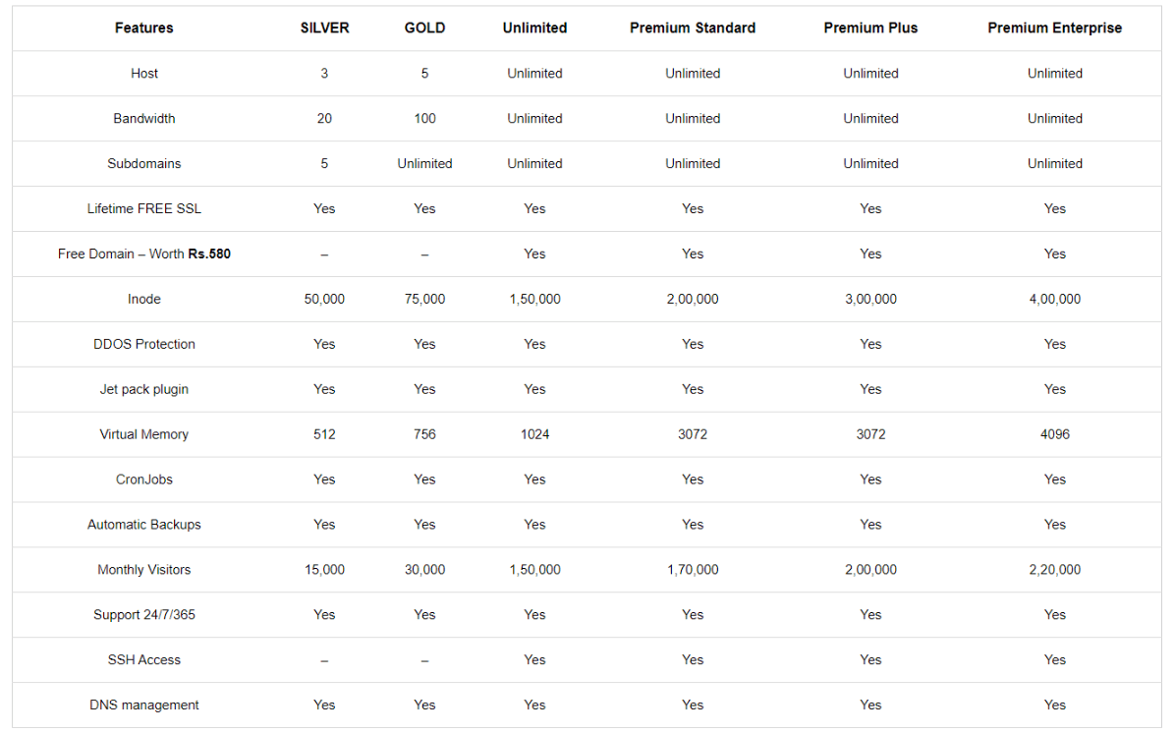Select the Premium Enterprise column header
Viewport: 1175px width, 733px height.
pos(1054,28)
